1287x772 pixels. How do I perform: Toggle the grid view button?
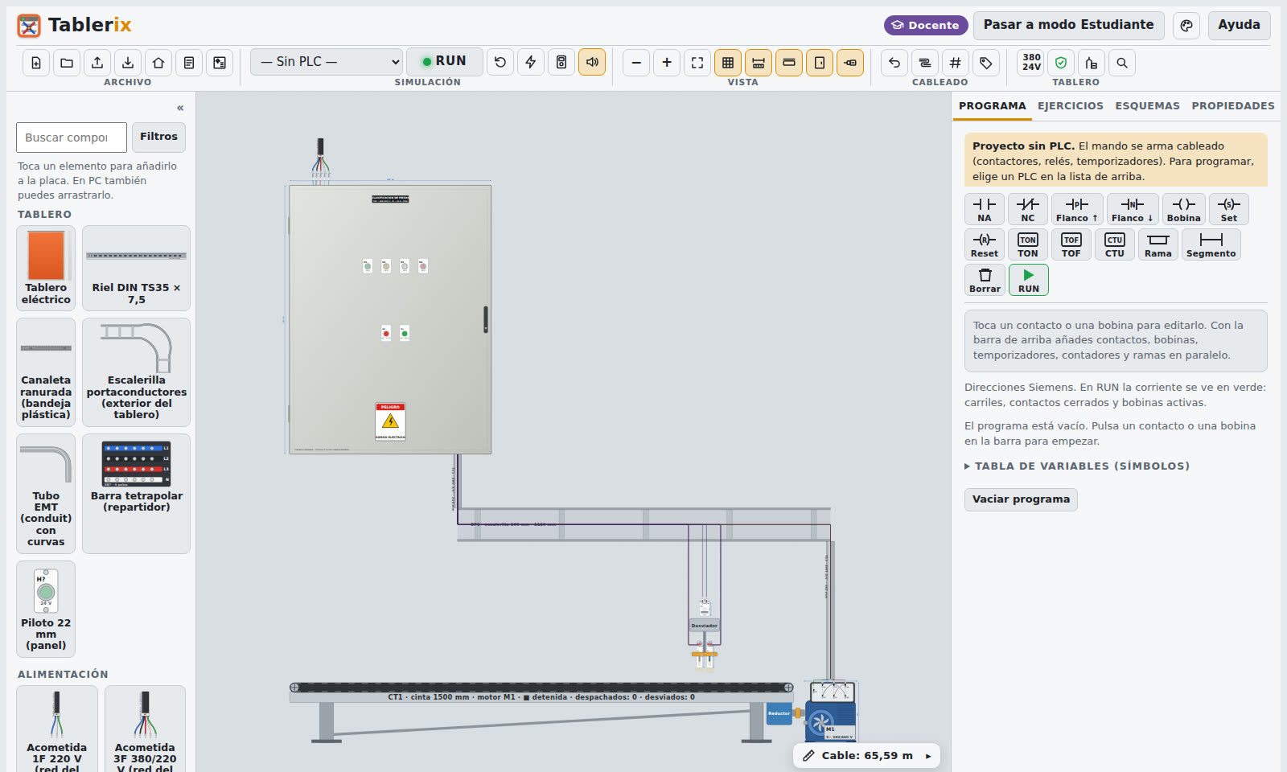tap(728, 63)
